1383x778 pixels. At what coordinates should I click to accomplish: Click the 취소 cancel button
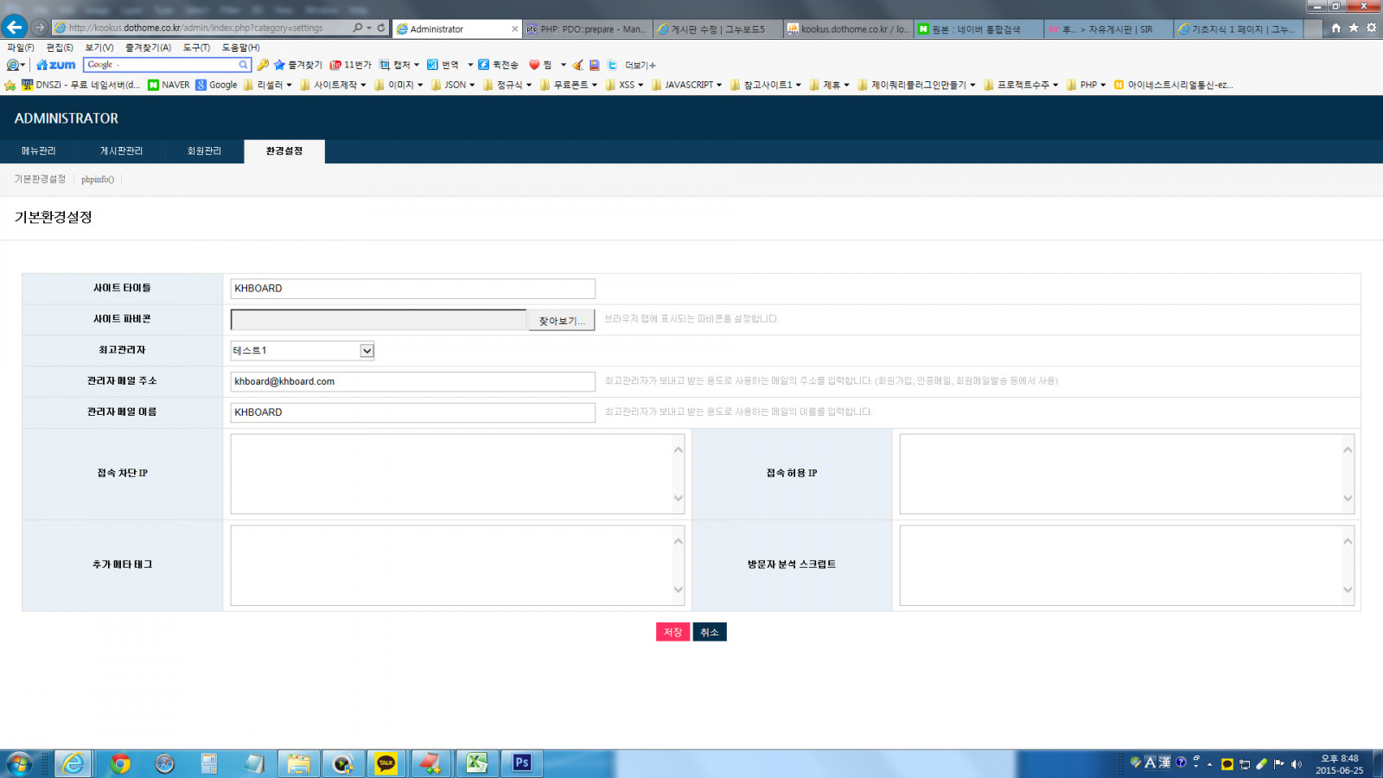710,632
